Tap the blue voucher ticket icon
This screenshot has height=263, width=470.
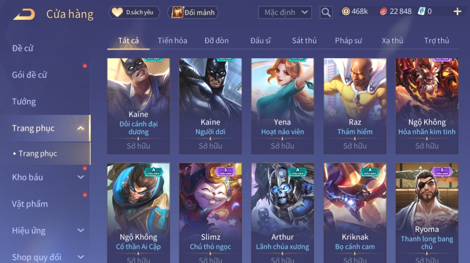pyautogui.click(x=422, y=12)
